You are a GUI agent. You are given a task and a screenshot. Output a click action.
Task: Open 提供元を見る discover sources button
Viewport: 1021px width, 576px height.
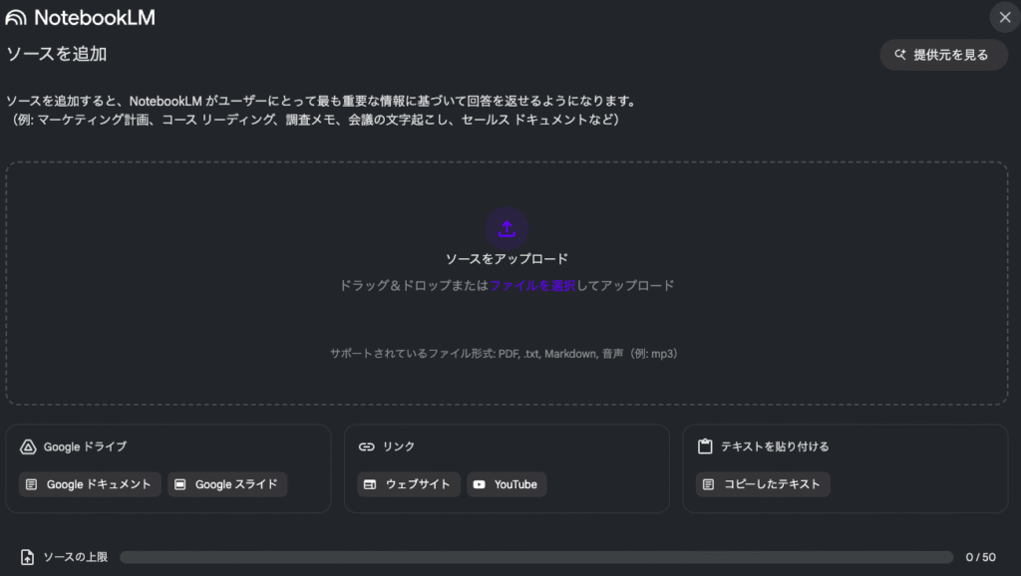click(x=943, y=55)
